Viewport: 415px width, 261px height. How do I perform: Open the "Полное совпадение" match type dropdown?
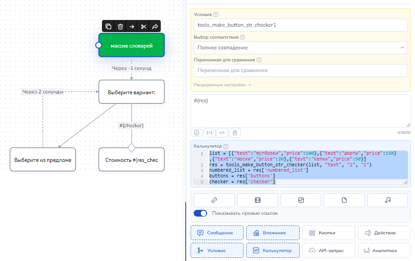301,48
